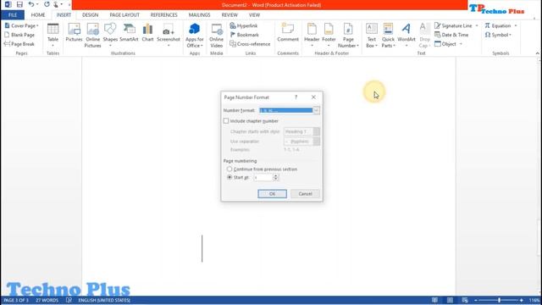Insert a Text Box
The width and height of the screenshot is (542, 305).
[x=372, y=35]
